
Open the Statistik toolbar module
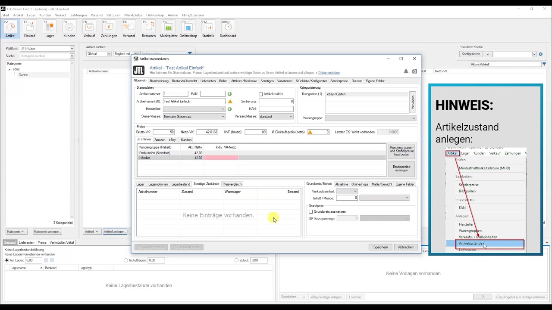[208, 29]
